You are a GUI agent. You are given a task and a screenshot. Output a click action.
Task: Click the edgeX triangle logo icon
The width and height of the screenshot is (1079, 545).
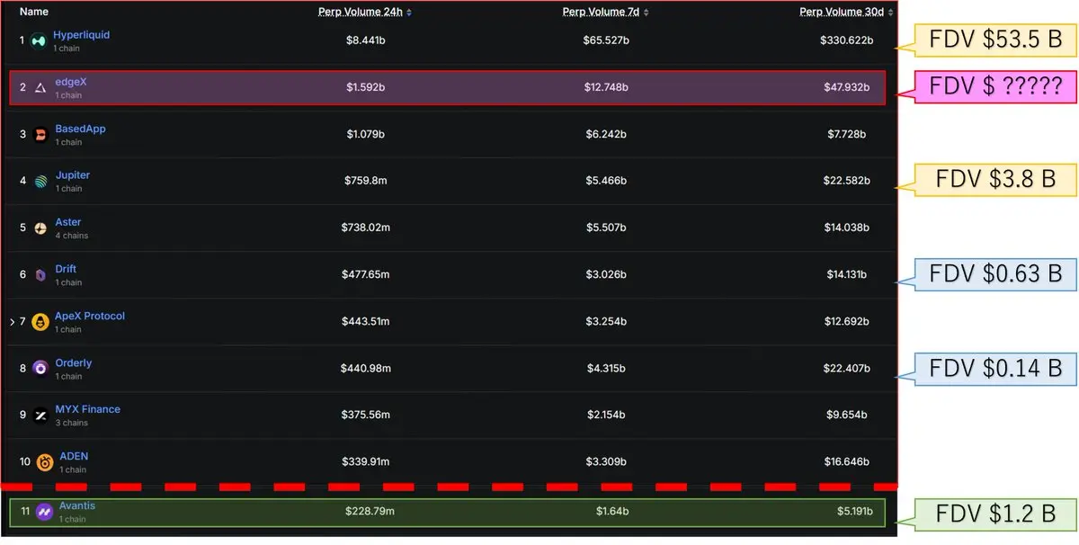tap(40, 88)
